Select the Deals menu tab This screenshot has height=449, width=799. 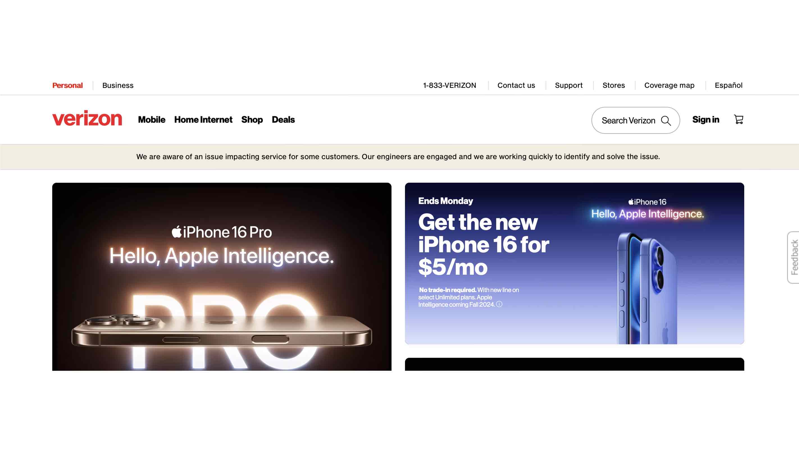[283, 120]
